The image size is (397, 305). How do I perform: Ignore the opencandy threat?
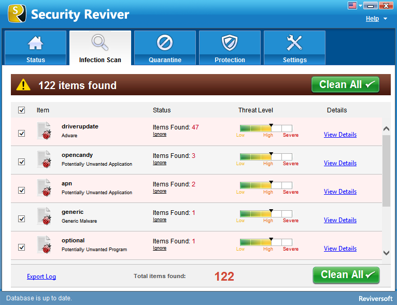(160, 163)
